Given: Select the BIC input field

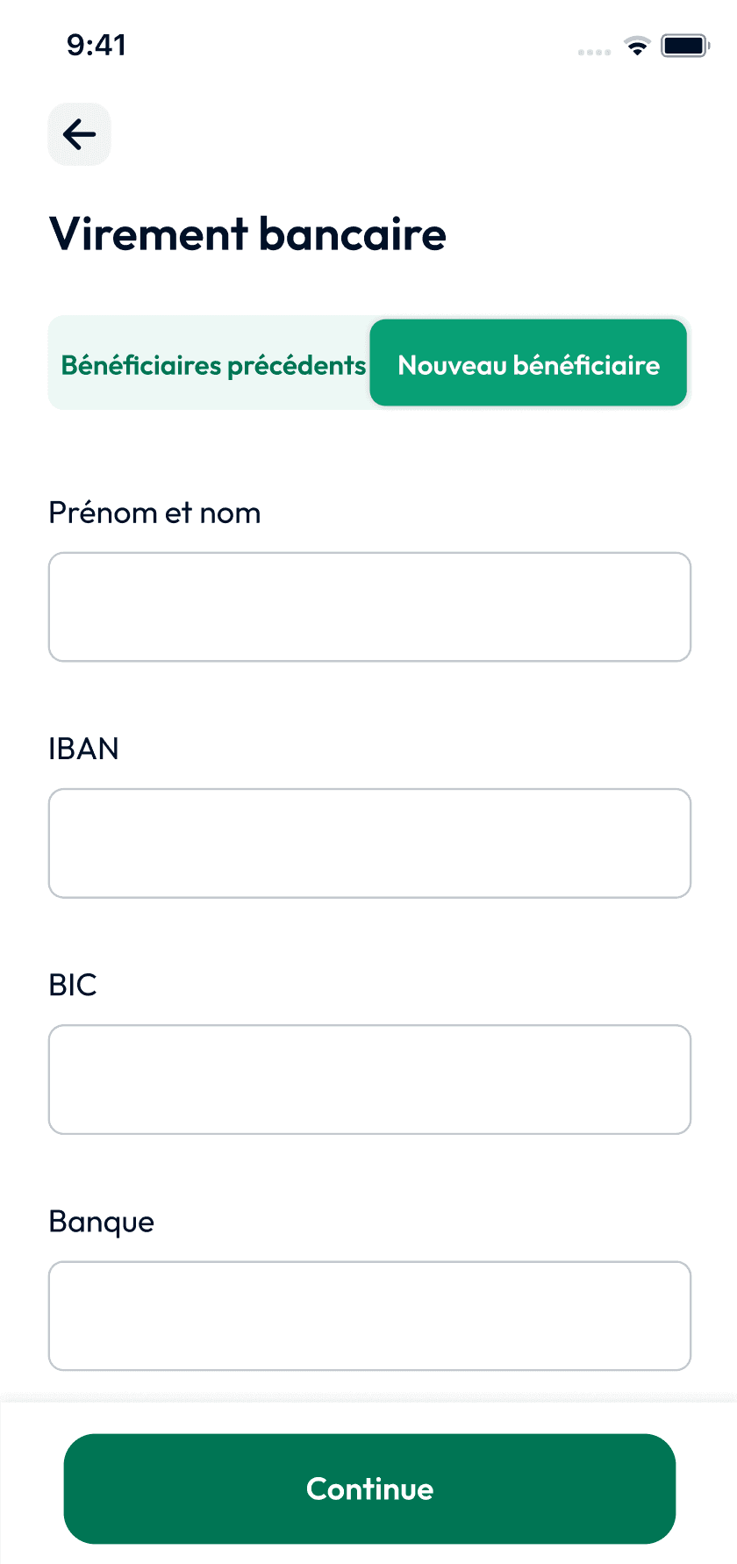Looking at the screenshot, I should (369, 1080).
